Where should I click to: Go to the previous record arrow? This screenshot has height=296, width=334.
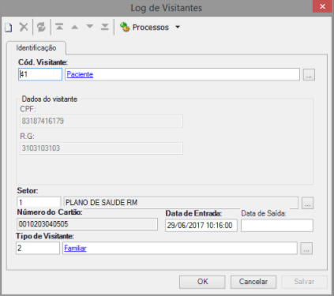pos(75,27)
